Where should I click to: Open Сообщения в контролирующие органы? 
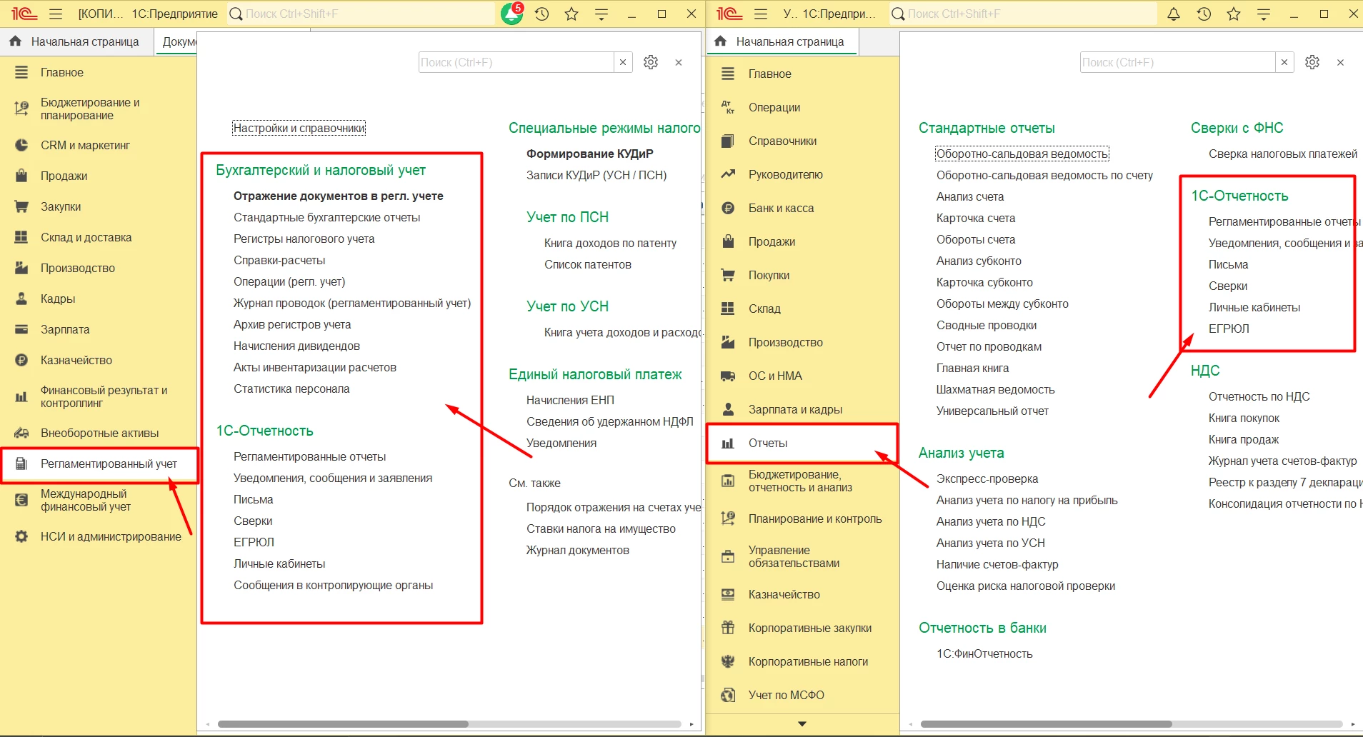coord(334,585)
